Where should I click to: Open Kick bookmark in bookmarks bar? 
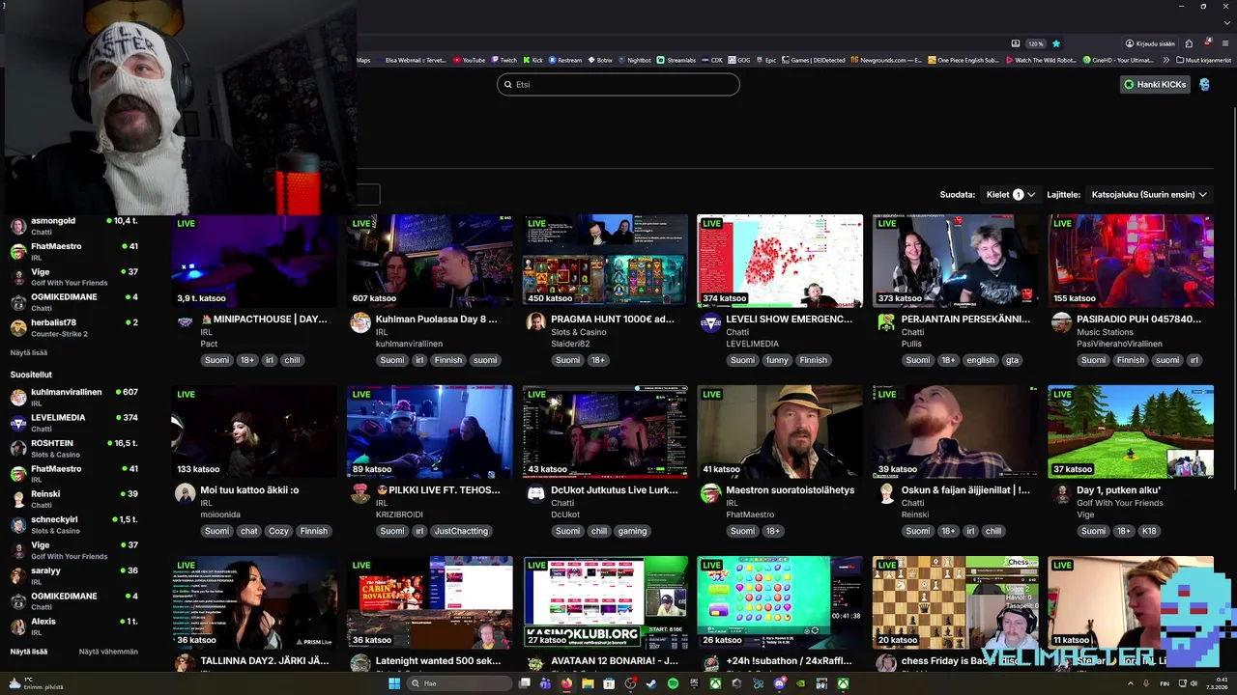pos(532,60)
